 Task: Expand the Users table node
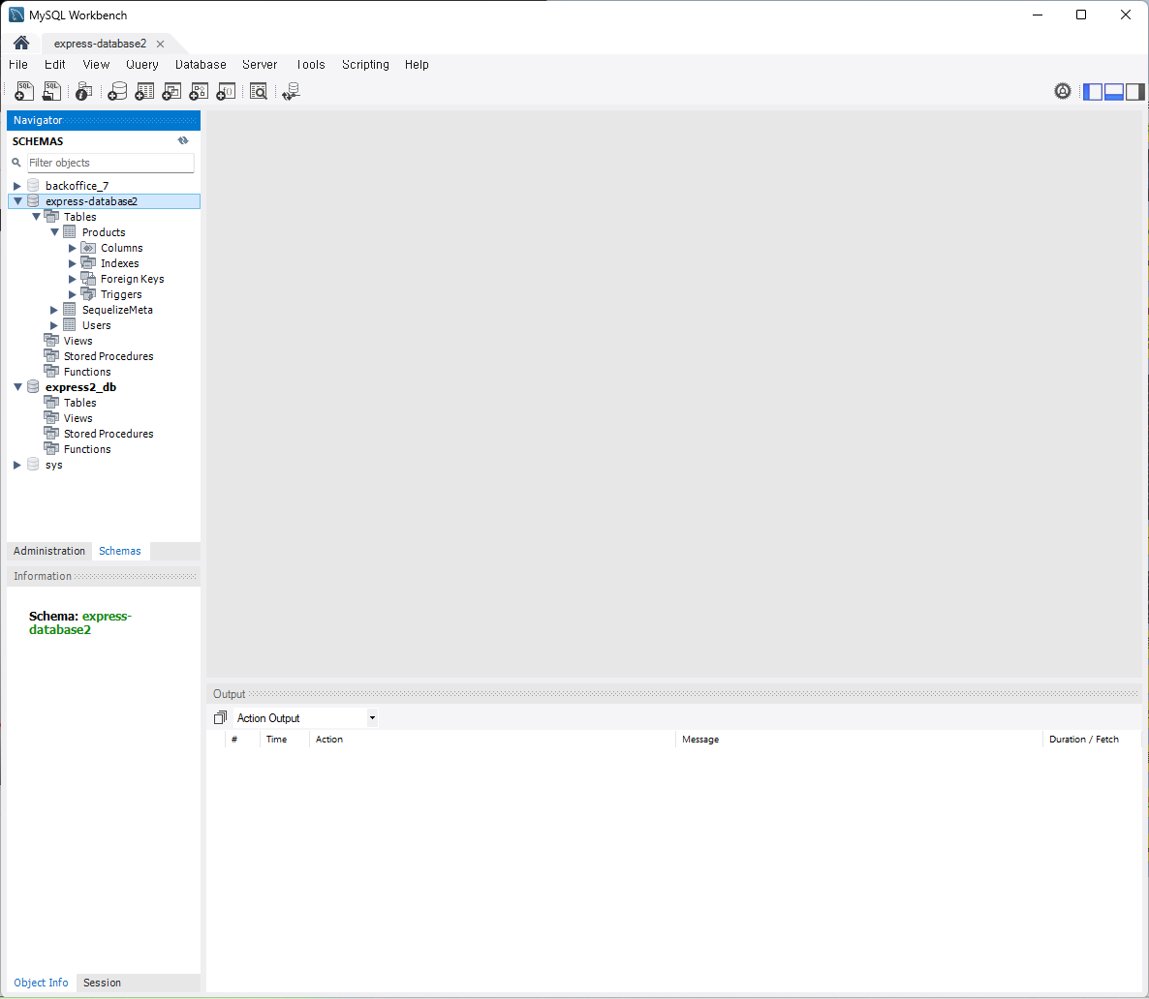[x=53, y=326]
